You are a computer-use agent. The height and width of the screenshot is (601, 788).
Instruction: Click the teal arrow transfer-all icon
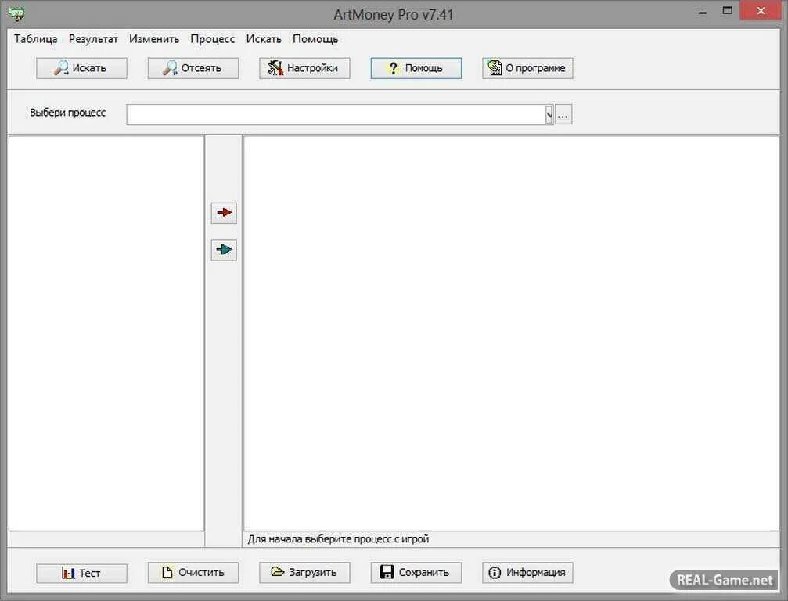[224, 250]
